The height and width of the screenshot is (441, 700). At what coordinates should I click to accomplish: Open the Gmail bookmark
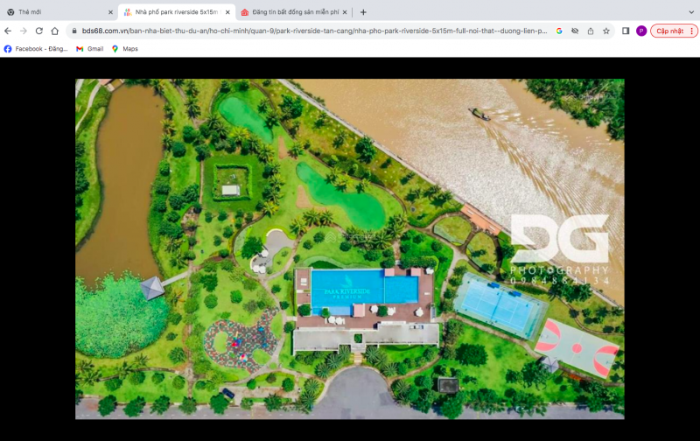(x=90, y=49)
